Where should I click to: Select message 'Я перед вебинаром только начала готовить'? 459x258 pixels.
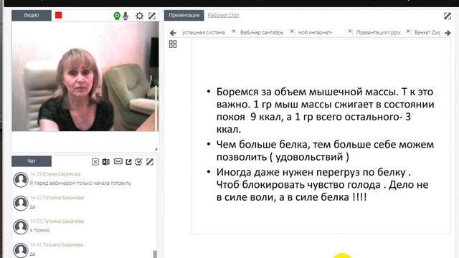(80, 183)
